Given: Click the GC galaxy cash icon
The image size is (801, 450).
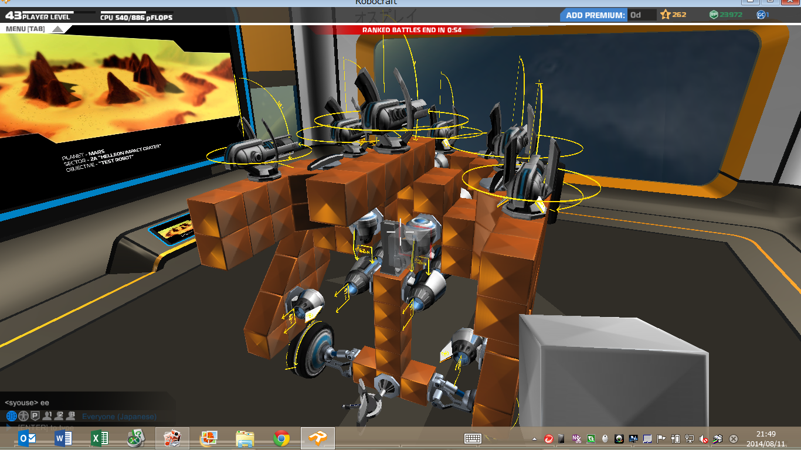Looking at the screenshot, I should pyautogui.click(x=761, y=15).
